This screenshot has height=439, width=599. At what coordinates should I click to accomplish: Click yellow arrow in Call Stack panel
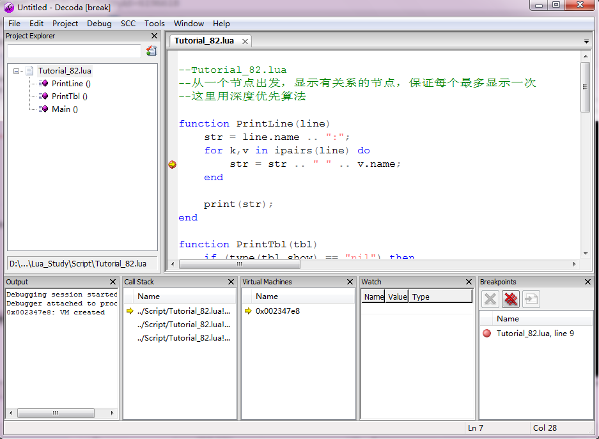(130, 311)
